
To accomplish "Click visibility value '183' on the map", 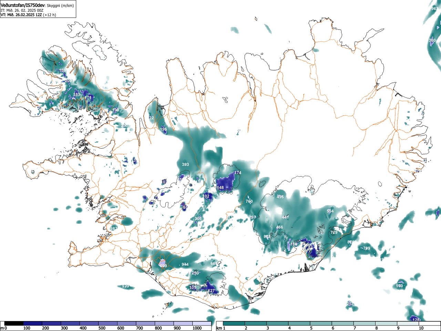I will click(x=76, y=94).
